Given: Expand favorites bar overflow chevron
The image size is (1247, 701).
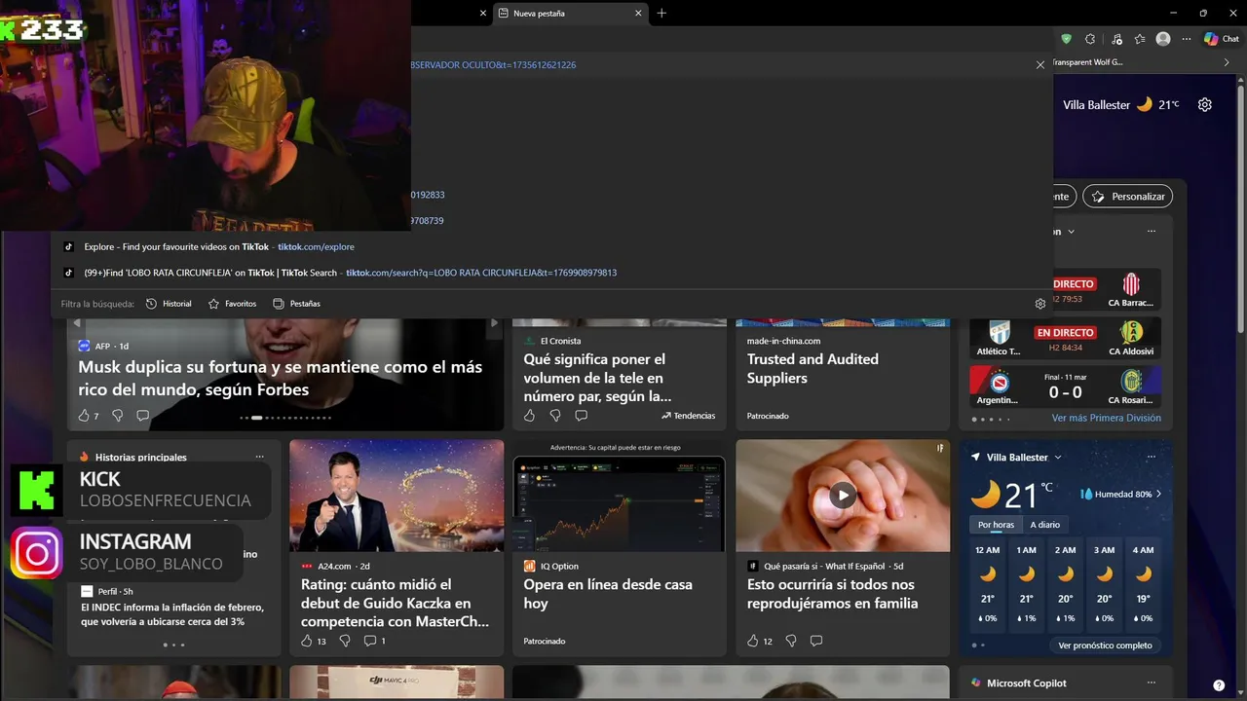Looking at the screenshot, I should 1227,62.
